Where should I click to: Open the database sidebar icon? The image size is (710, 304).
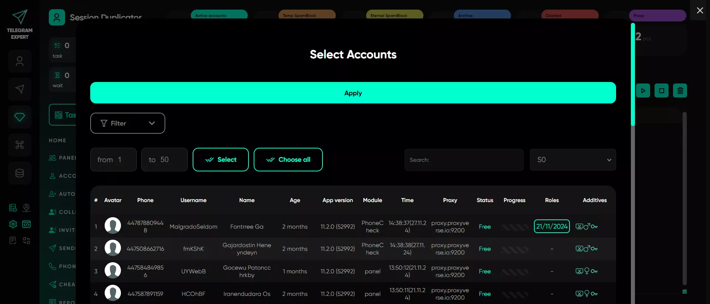point(20,173)
